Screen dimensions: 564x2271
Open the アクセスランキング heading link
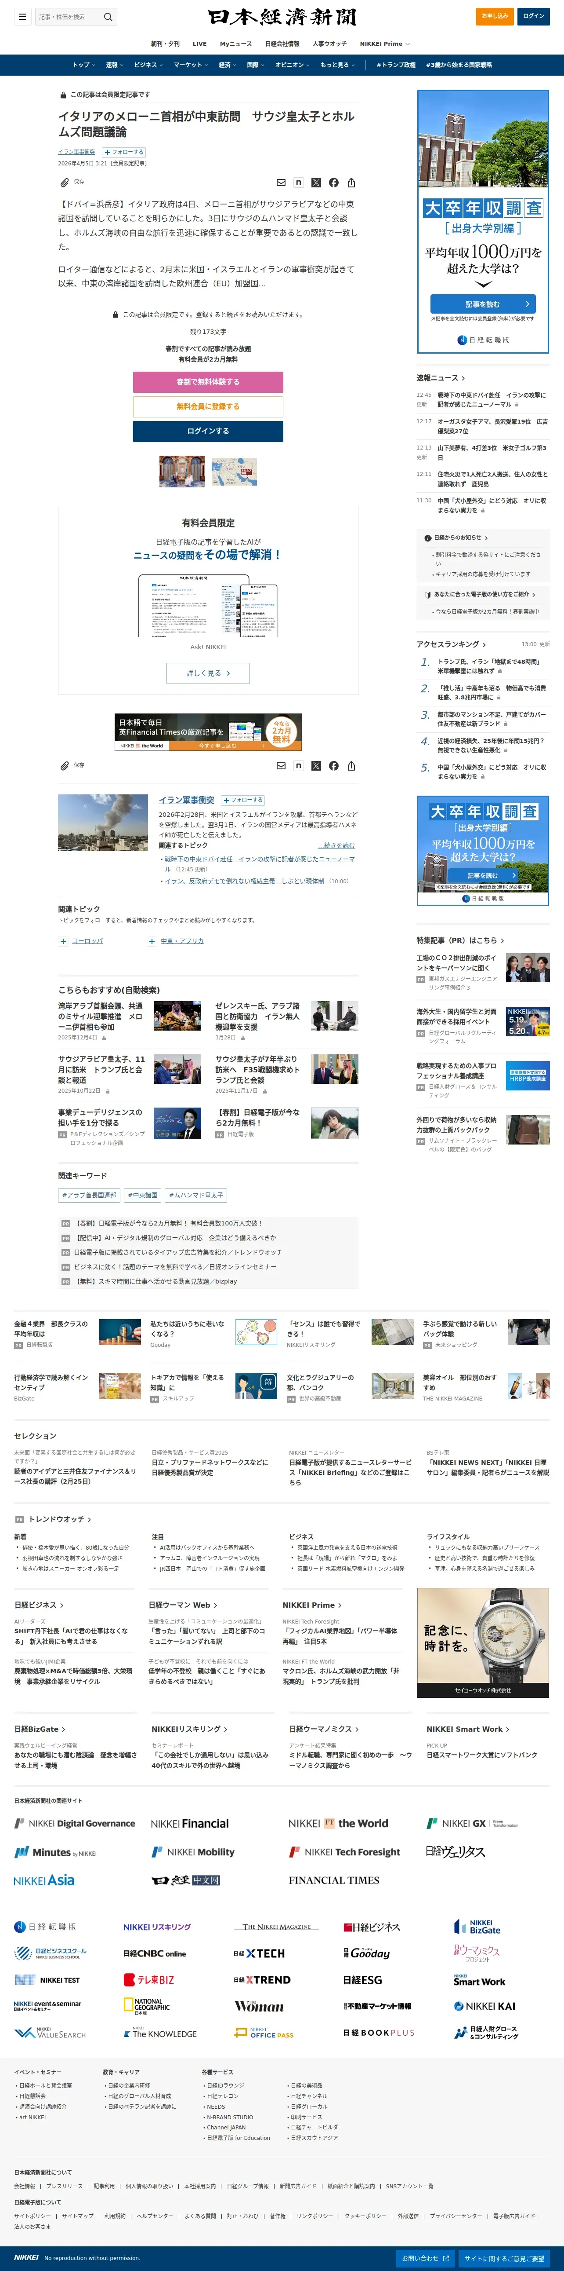[x=452, y=644]
